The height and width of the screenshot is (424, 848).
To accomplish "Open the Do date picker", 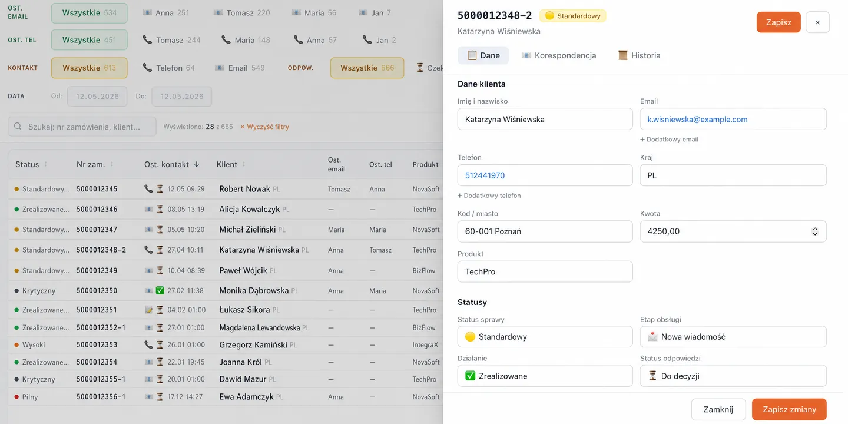I will [x=181, y=96].
